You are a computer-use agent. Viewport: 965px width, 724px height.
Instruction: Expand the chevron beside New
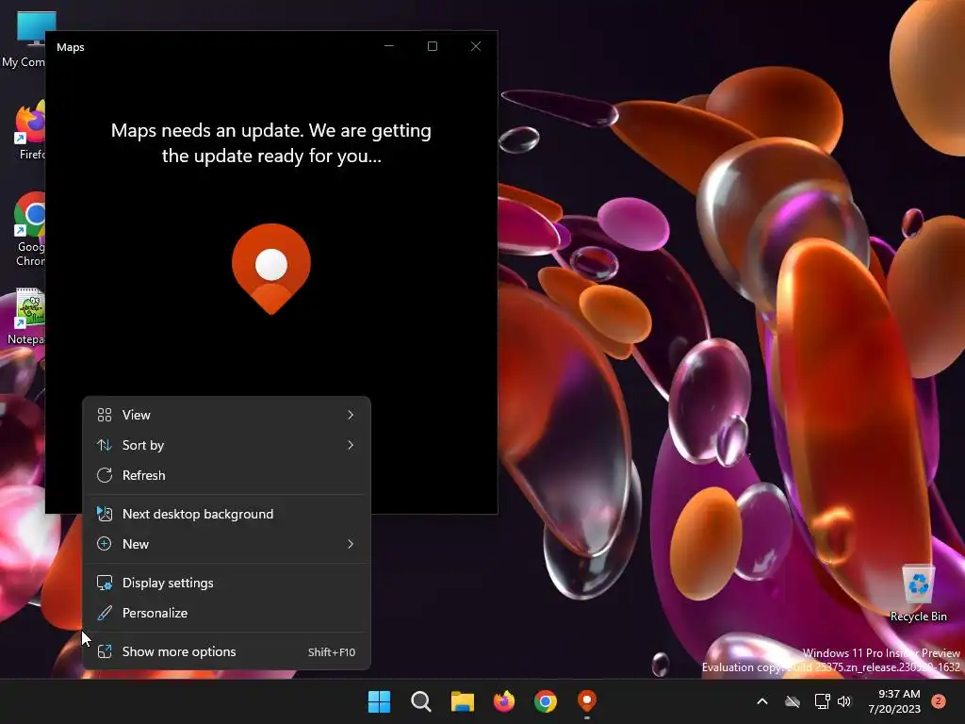(351, 544)
